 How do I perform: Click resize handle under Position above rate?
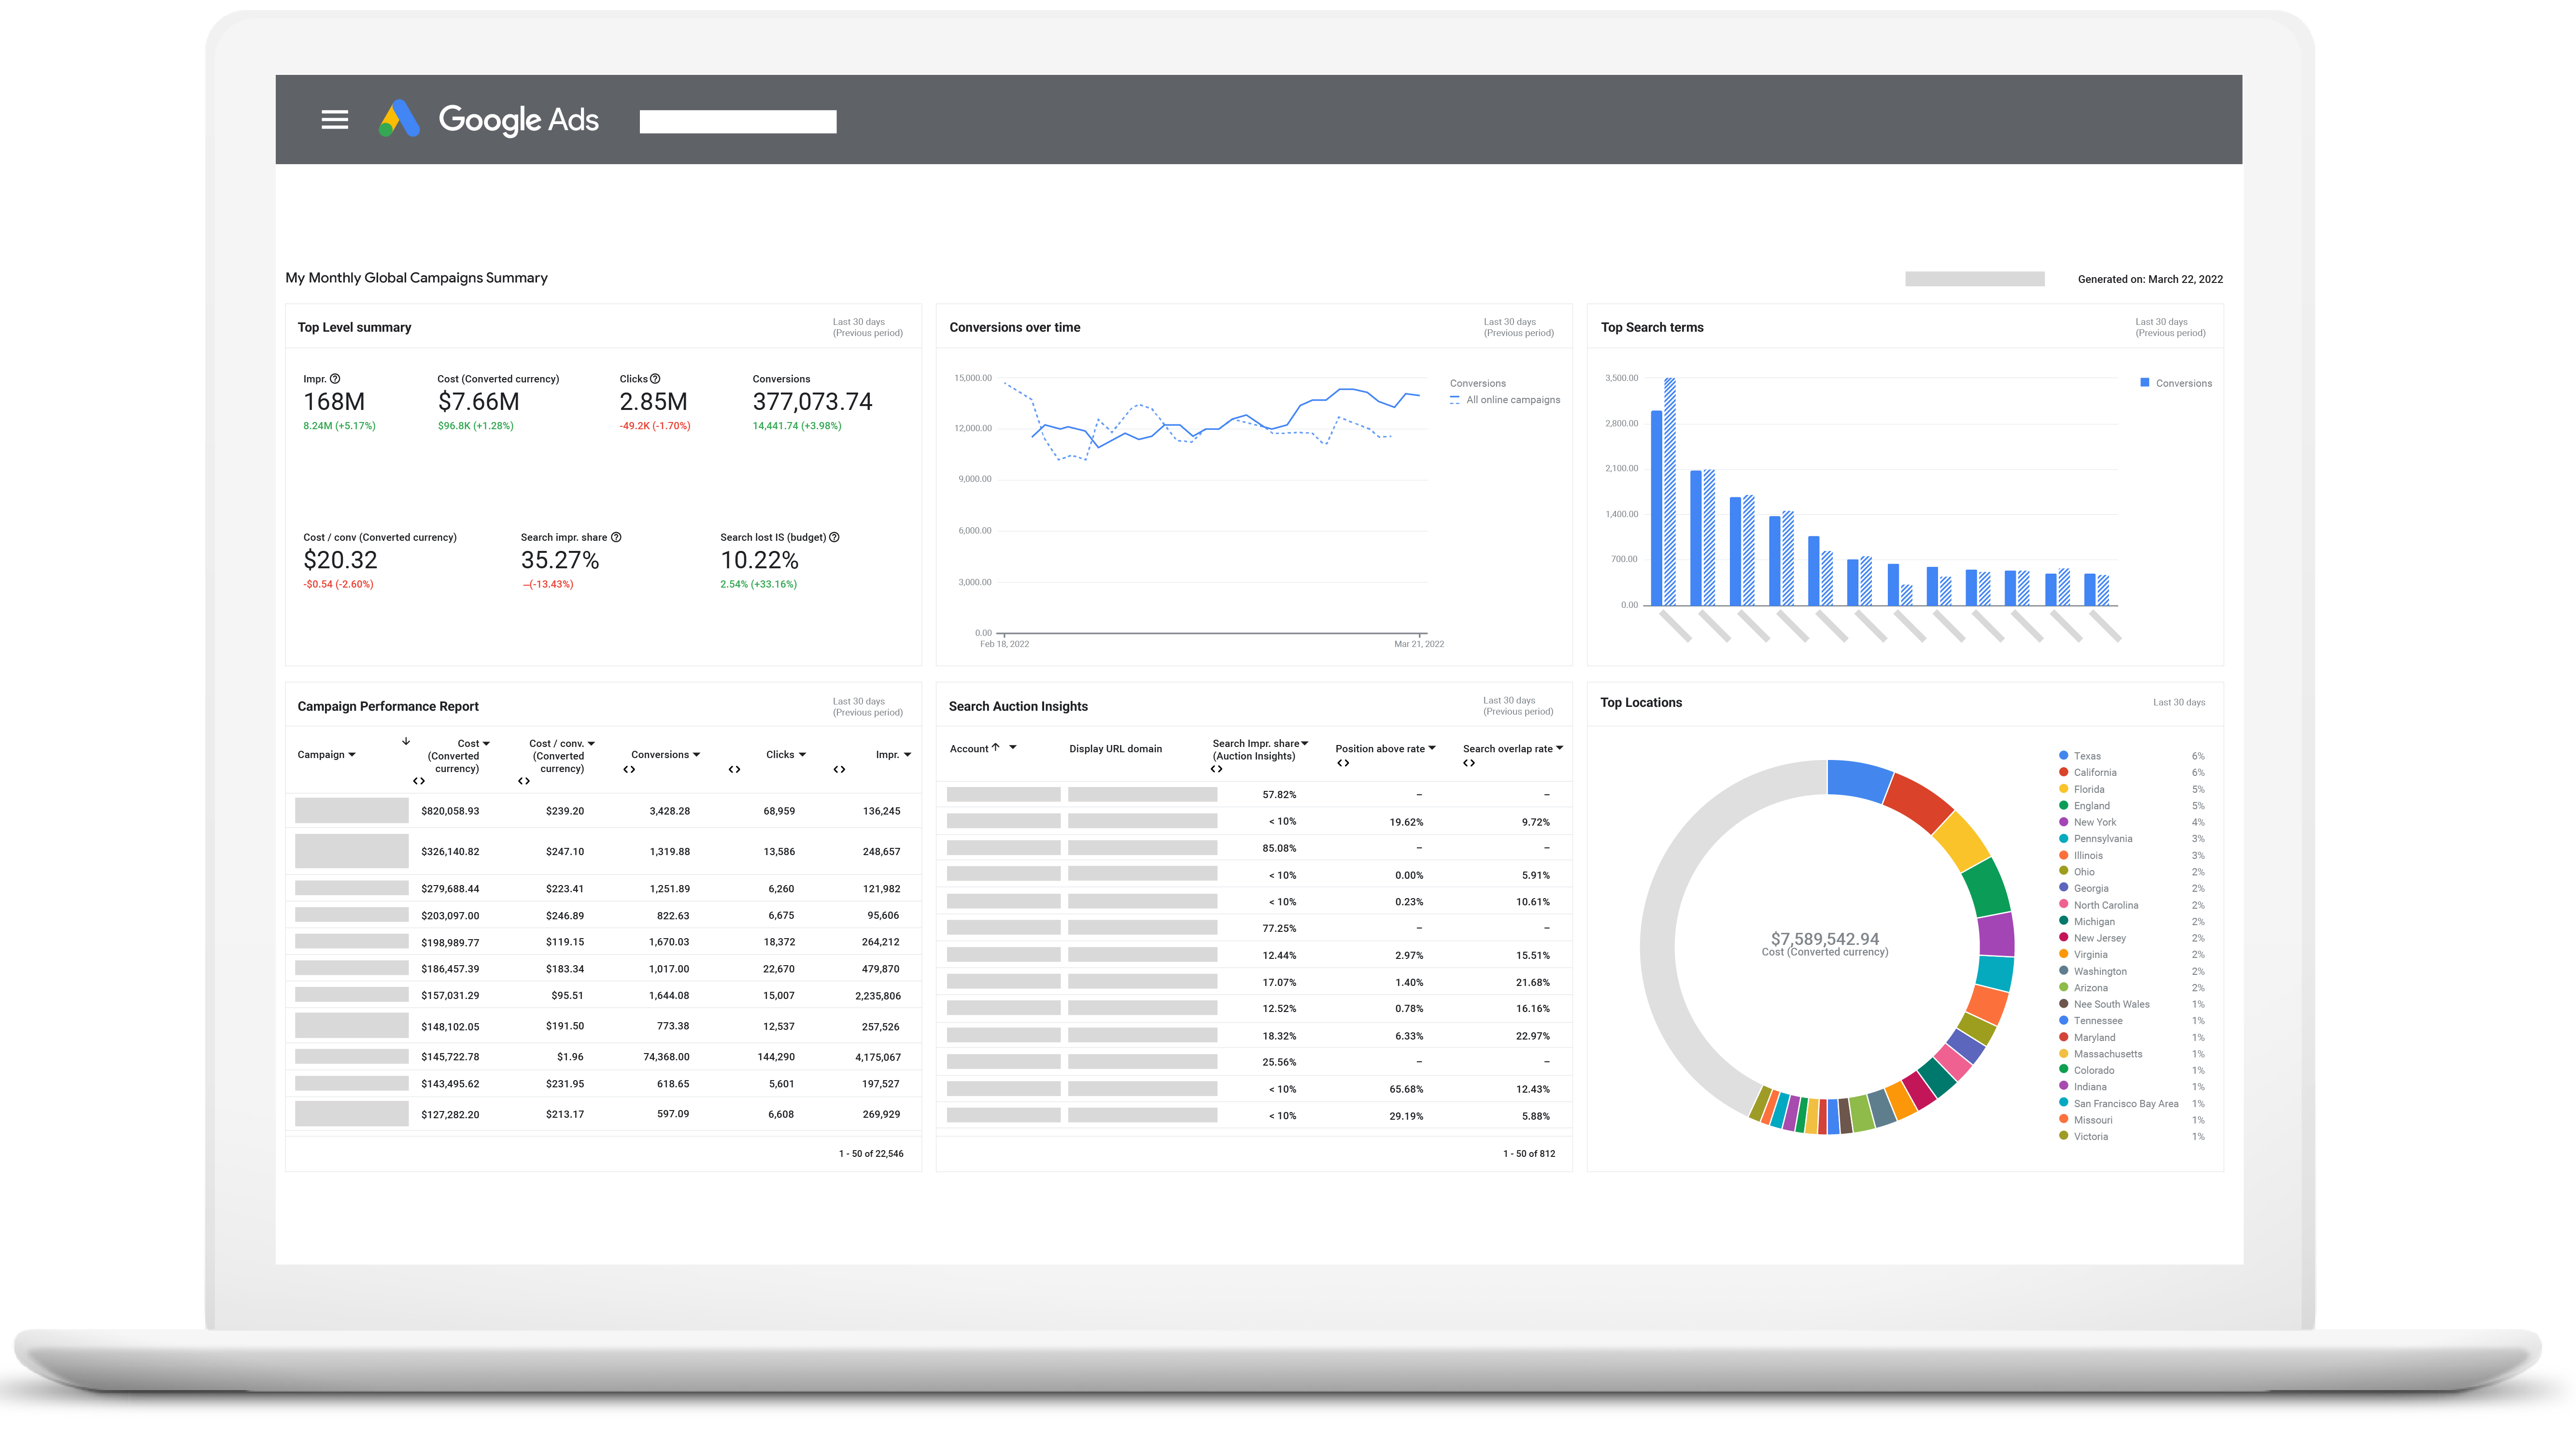1343,763
